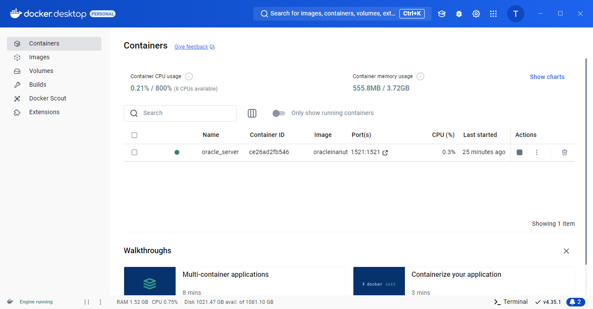Stop the oracle_server container

tap(520, 152)
